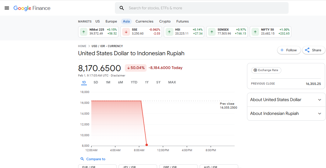This screenshot has height=168, width=326.
Task: Expand About Indonesian Rupiah section
Action: pos(320,114)
